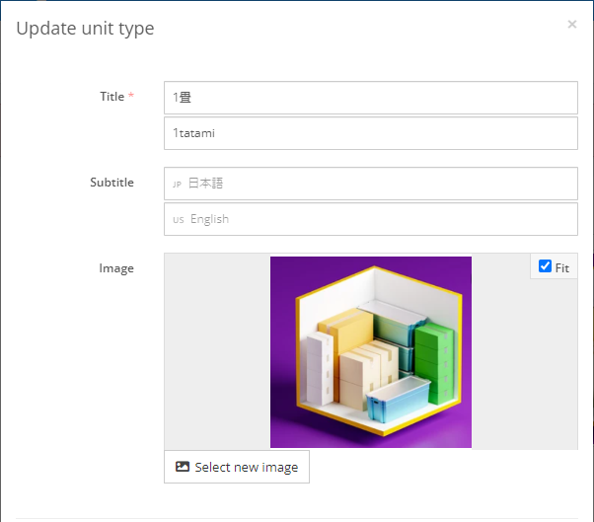Screen dimensions: 594x522
Task: Click the Title field label
Action: coord(112,97)
